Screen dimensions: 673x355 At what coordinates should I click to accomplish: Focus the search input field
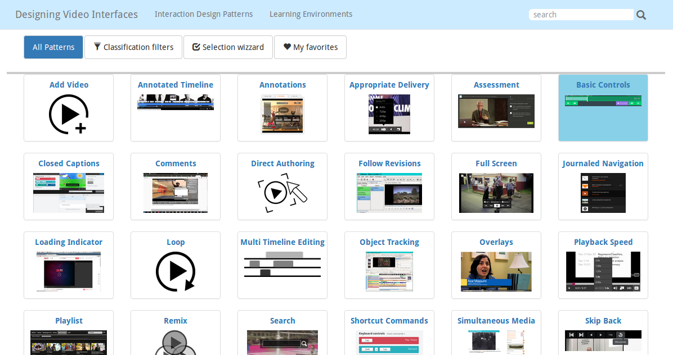(581, 15)
